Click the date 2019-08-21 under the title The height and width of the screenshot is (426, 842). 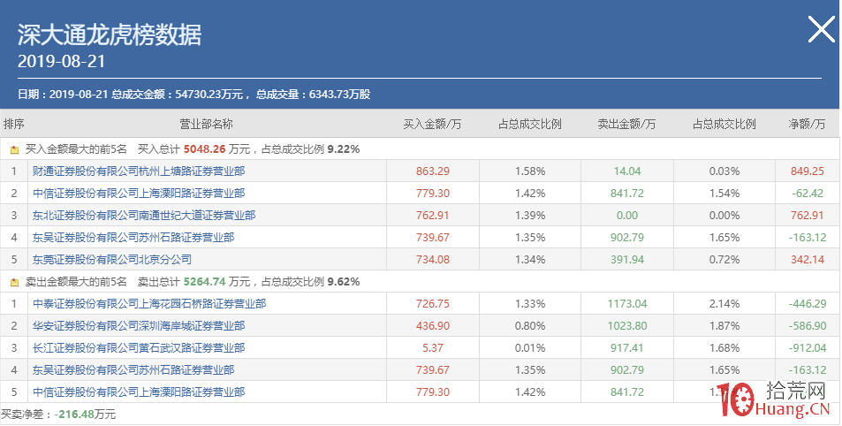click(x=61, y=61)
